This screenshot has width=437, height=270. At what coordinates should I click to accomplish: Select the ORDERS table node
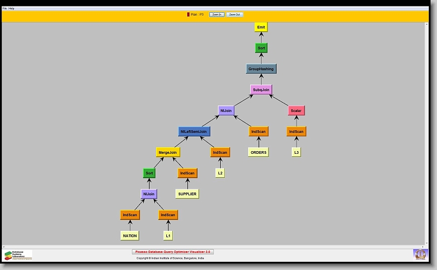[258, 152]
